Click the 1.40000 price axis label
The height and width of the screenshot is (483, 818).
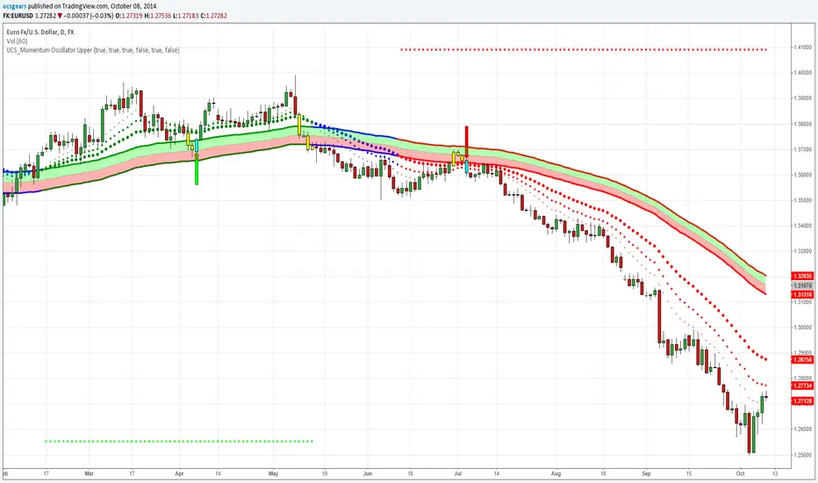point(802,73)
